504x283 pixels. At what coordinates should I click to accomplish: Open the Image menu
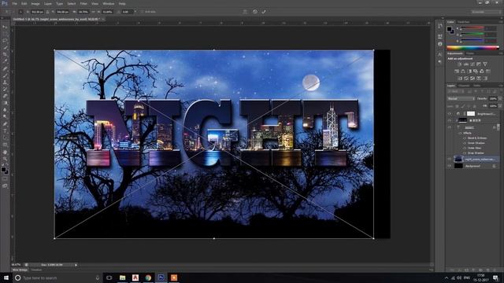35,3
